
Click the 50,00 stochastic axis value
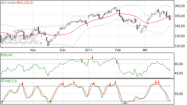pos(179,94)
